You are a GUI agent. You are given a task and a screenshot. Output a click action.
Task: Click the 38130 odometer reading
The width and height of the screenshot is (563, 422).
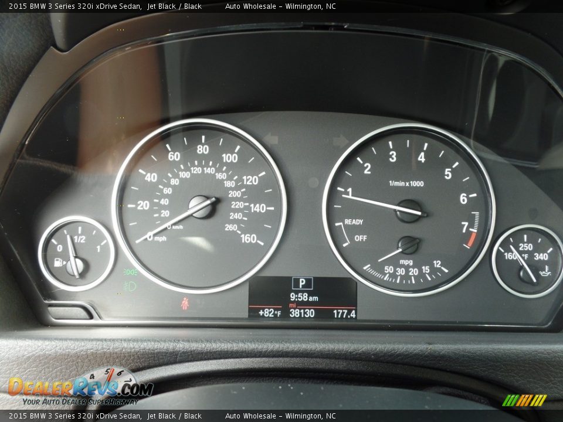[x=303, y=314]
